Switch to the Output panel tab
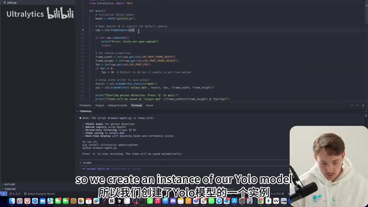 [99, 105]
